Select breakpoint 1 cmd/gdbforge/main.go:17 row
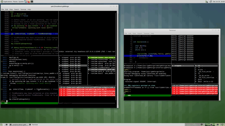The image size is (225, 126). [87, 89]
